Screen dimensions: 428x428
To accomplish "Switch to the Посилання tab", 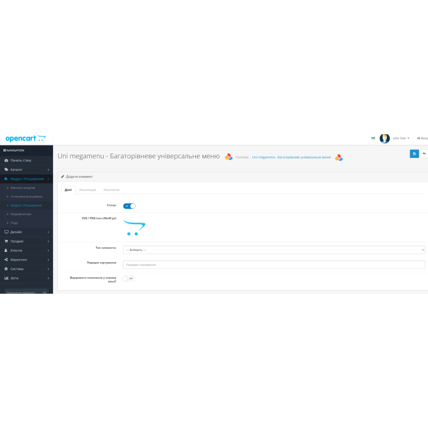I will click(x=111, y=190).
